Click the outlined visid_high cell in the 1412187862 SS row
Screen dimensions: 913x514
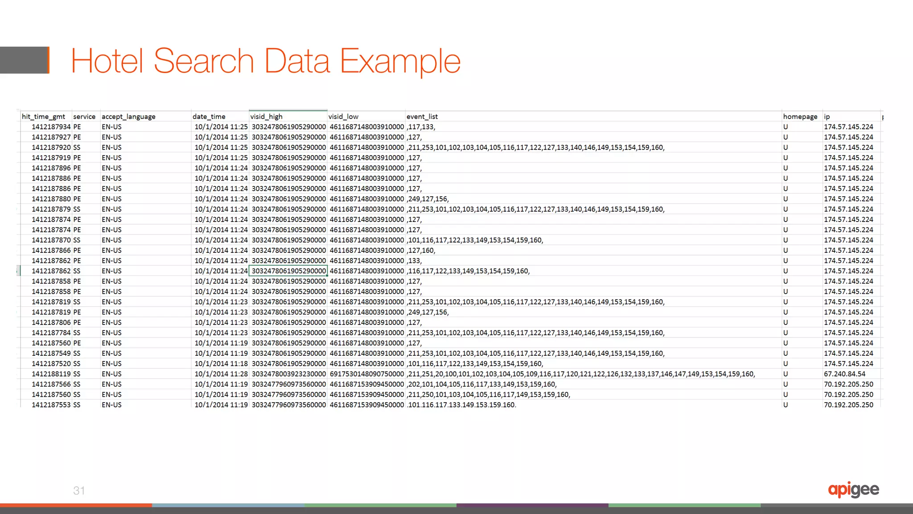[x=288, y=271]
